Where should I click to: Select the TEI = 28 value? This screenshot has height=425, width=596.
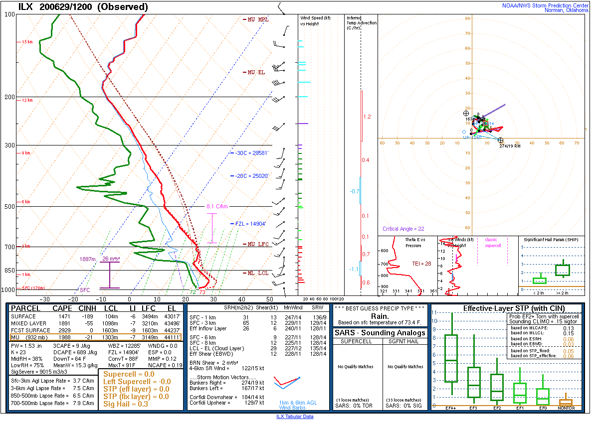click(421, 264)
